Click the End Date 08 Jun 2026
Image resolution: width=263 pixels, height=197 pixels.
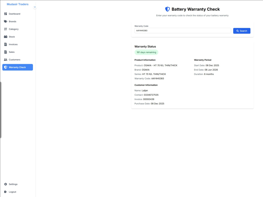211,70
